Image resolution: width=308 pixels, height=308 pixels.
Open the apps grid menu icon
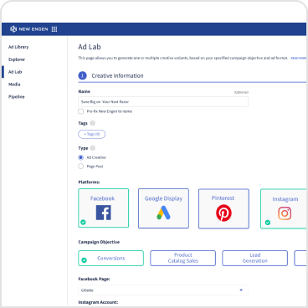point(54,29)
